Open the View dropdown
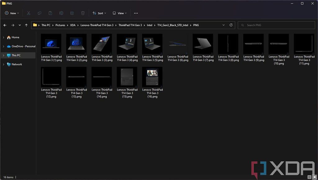 pyautogui.click(x=120, y=13)
